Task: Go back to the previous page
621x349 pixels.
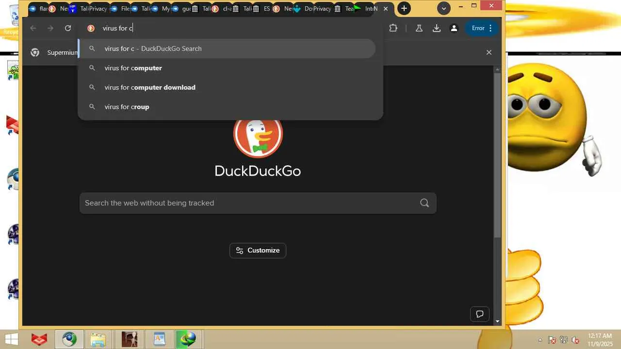Action: point(33,28)
